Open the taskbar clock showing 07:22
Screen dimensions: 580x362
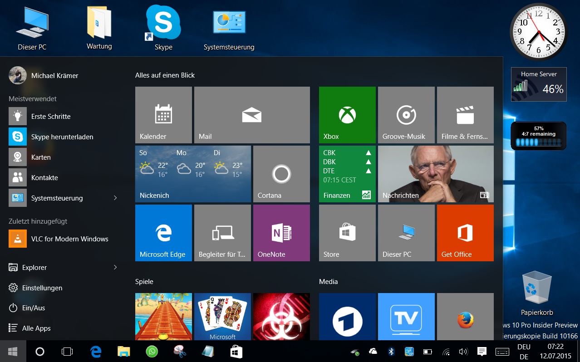[x=555, y=352]
